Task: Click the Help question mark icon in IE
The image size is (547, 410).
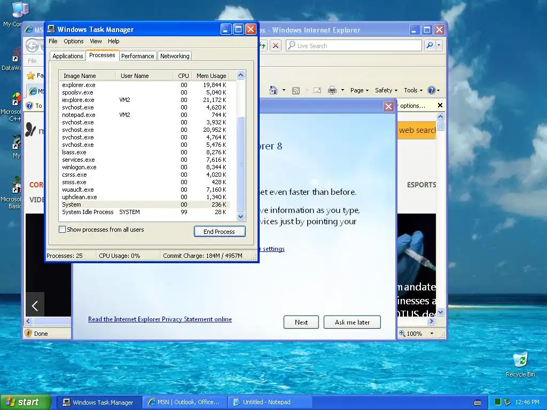Action: pos(432,90)
